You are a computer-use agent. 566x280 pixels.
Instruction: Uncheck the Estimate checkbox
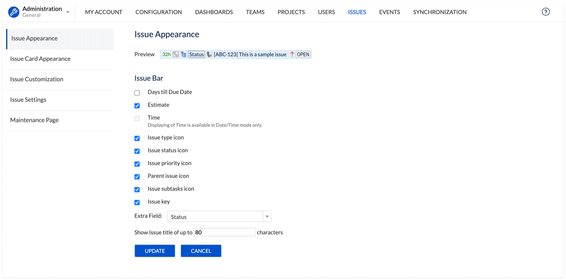pyautogui.click(x=137, y=106)
